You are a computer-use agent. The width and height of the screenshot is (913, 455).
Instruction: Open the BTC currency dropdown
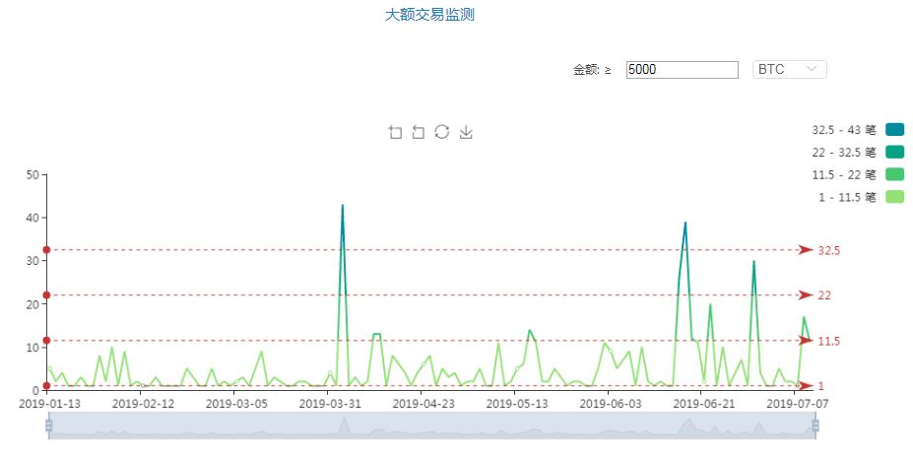coord(790,69)
